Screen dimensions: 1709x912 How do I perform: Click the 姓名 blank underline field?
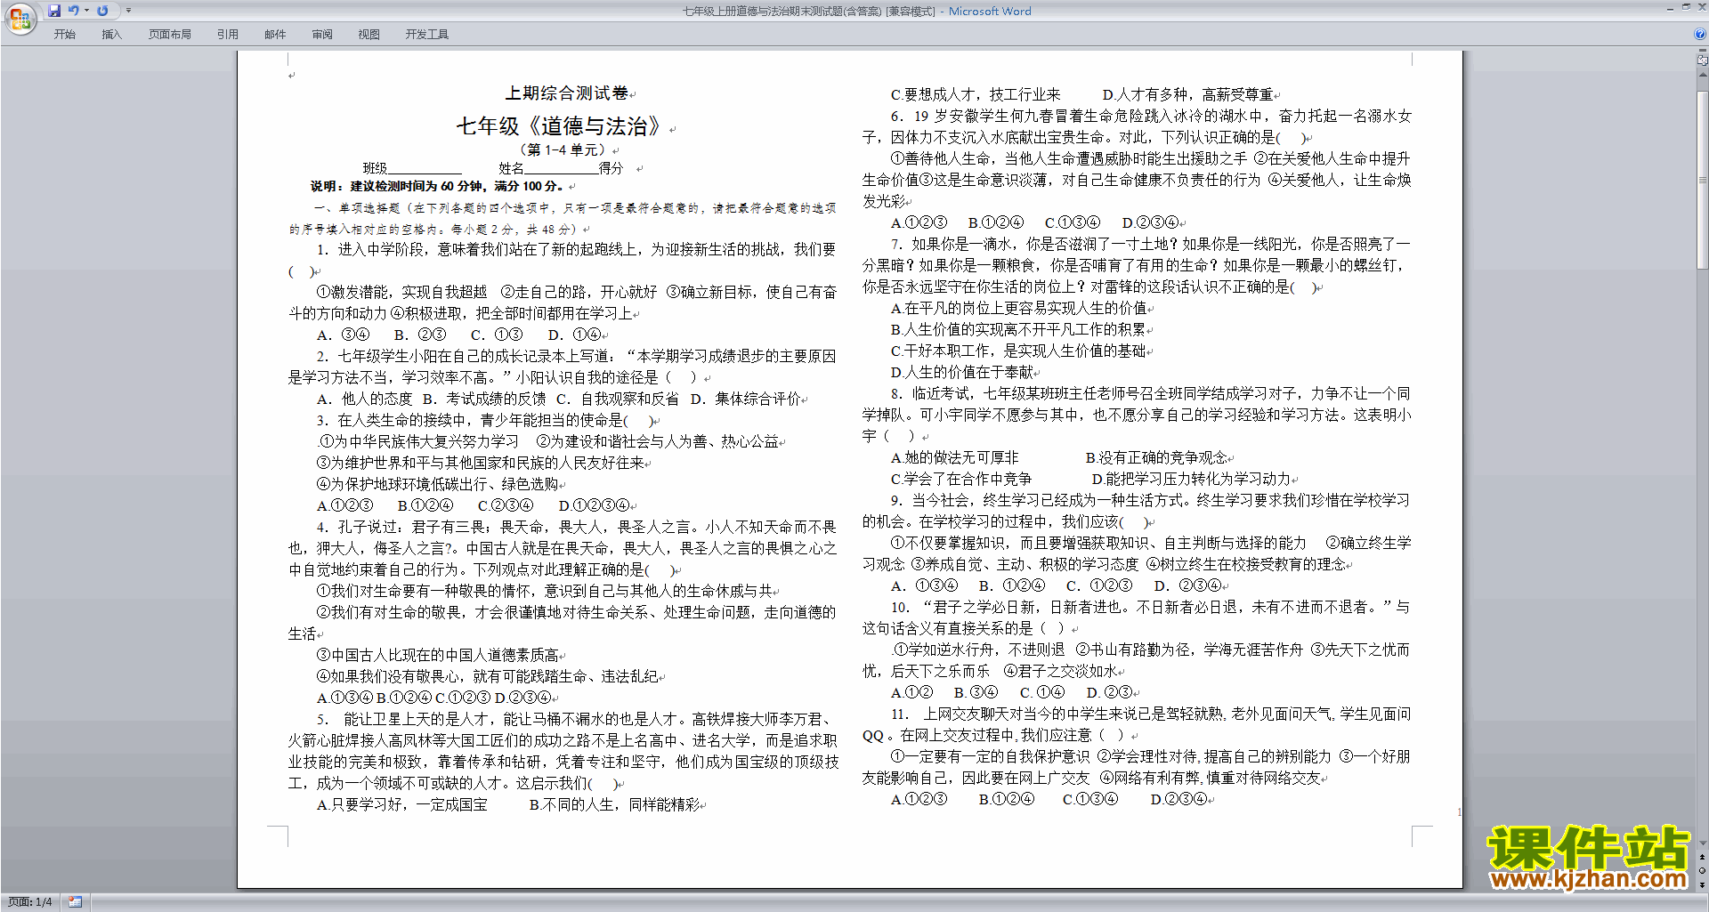point(561,168)
